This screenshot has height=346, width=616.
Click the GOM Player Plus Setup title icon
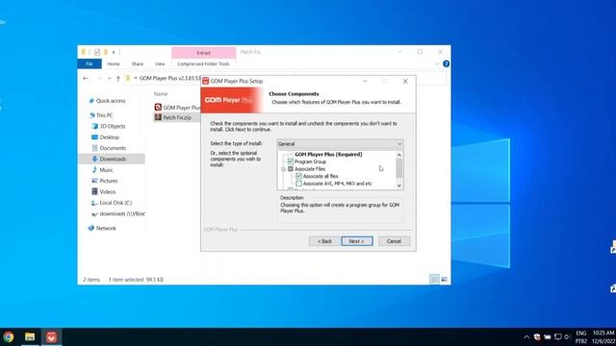[x=205, y=81]
